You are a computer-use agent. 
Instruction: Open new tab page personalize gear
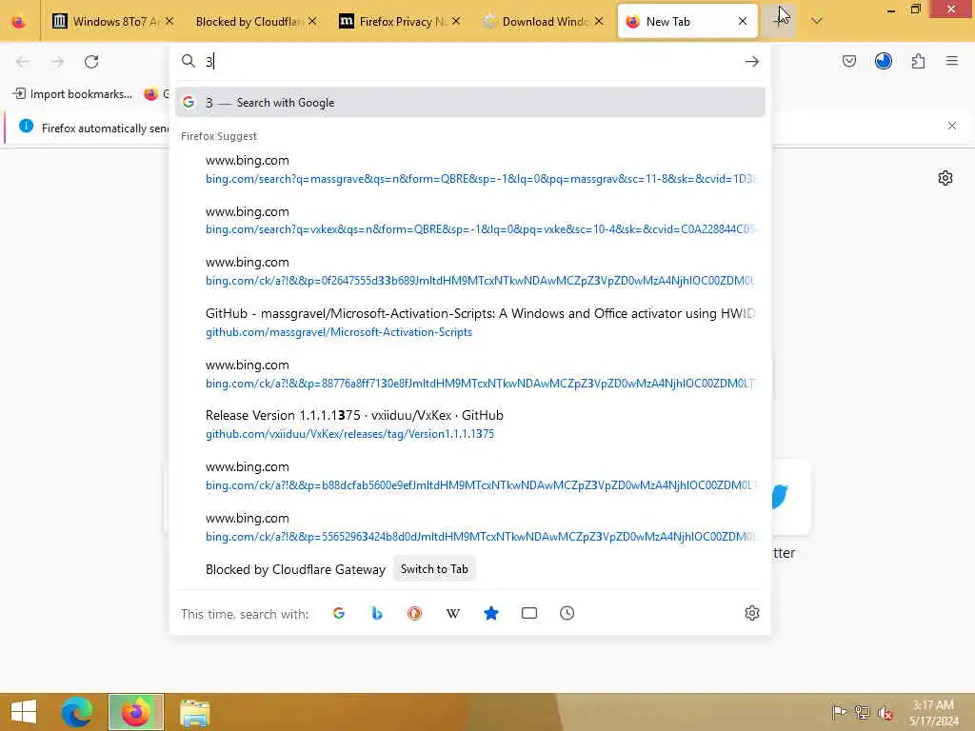[x=945, y=178]
